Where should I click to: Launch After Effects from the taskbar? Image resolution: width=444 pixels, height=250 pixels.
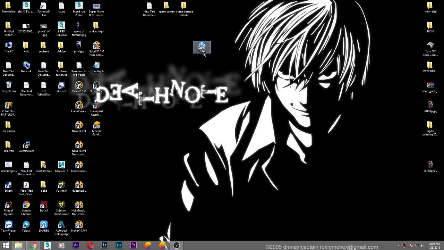[x=76, y=245]
